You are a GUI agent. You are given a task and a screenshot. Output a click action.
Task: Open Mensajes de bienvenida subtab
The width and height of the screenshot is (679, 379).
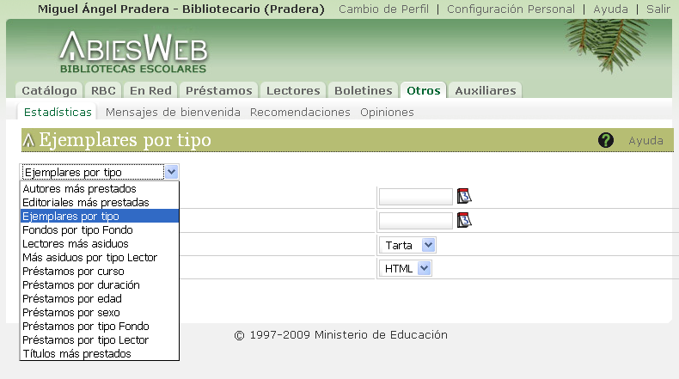[173, 113]
